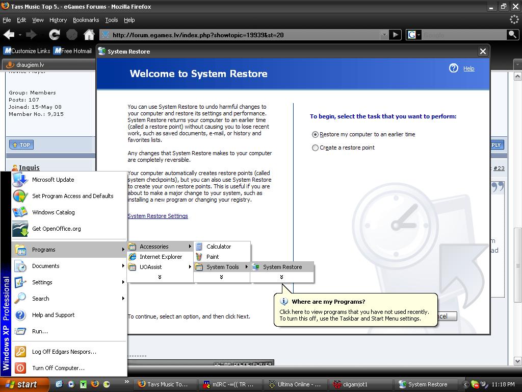Viewport: 522px width, 392px height.
Task: Open Help and Support
Action: (x=69, y=315)
